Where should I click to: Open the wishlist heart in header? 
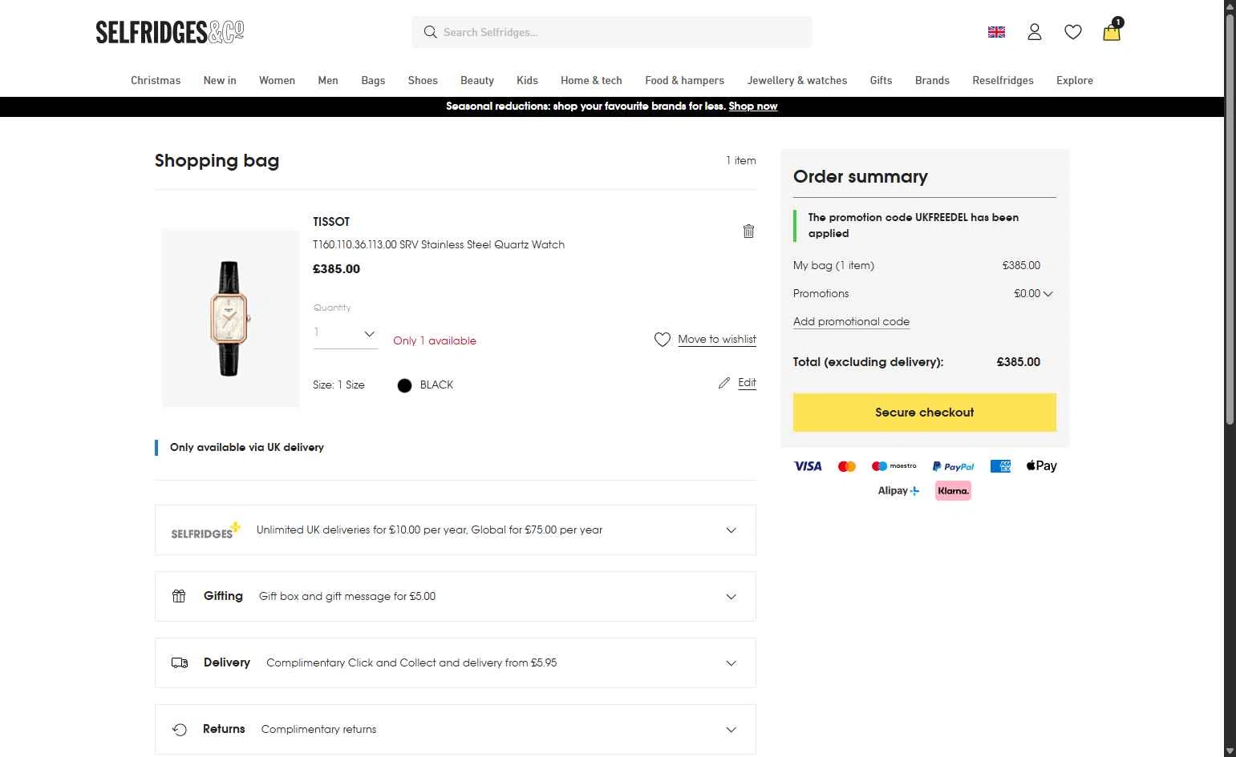pyautogui.click(x=1073, y=32)
